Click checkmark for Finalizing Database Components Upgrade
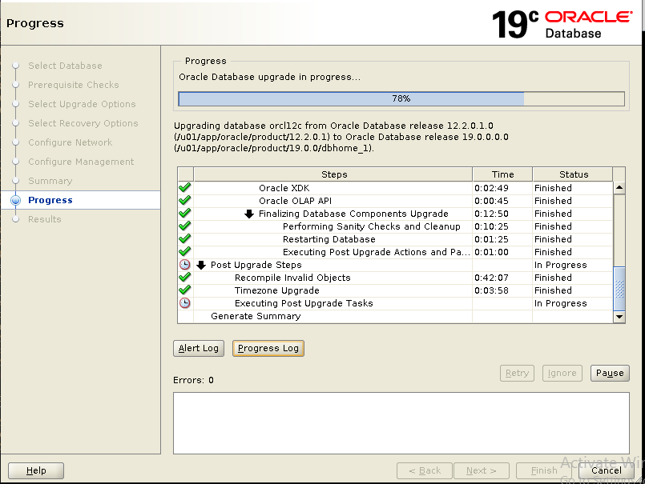 pyautogui.click(x=185, y=214)
